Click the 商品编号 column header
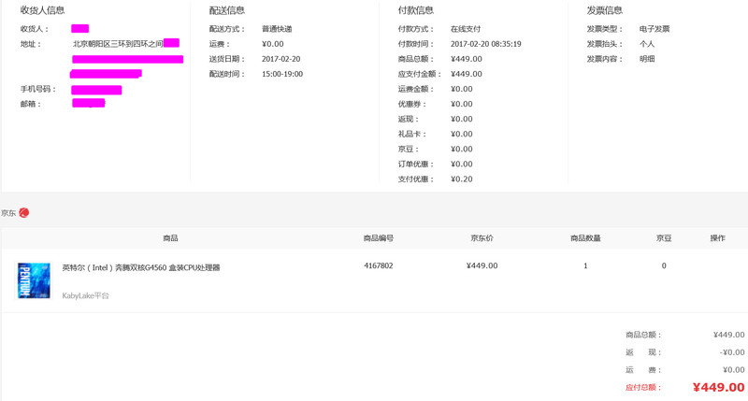Viewport: 748px width, 401px height. [x=379, y=238]
